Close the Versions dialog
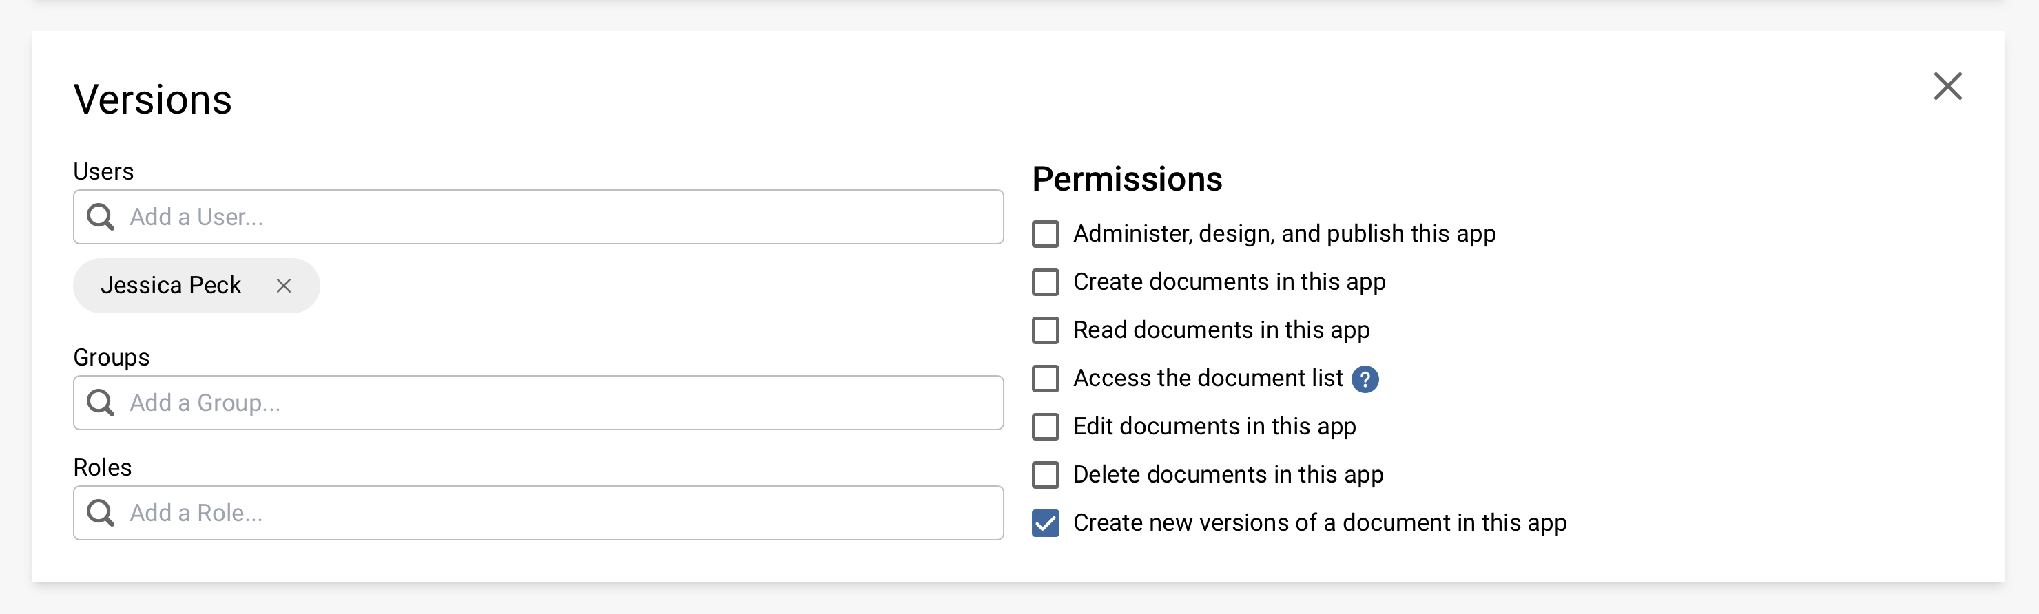Viewport: 2039px width, 614px height. (1948, 86)
